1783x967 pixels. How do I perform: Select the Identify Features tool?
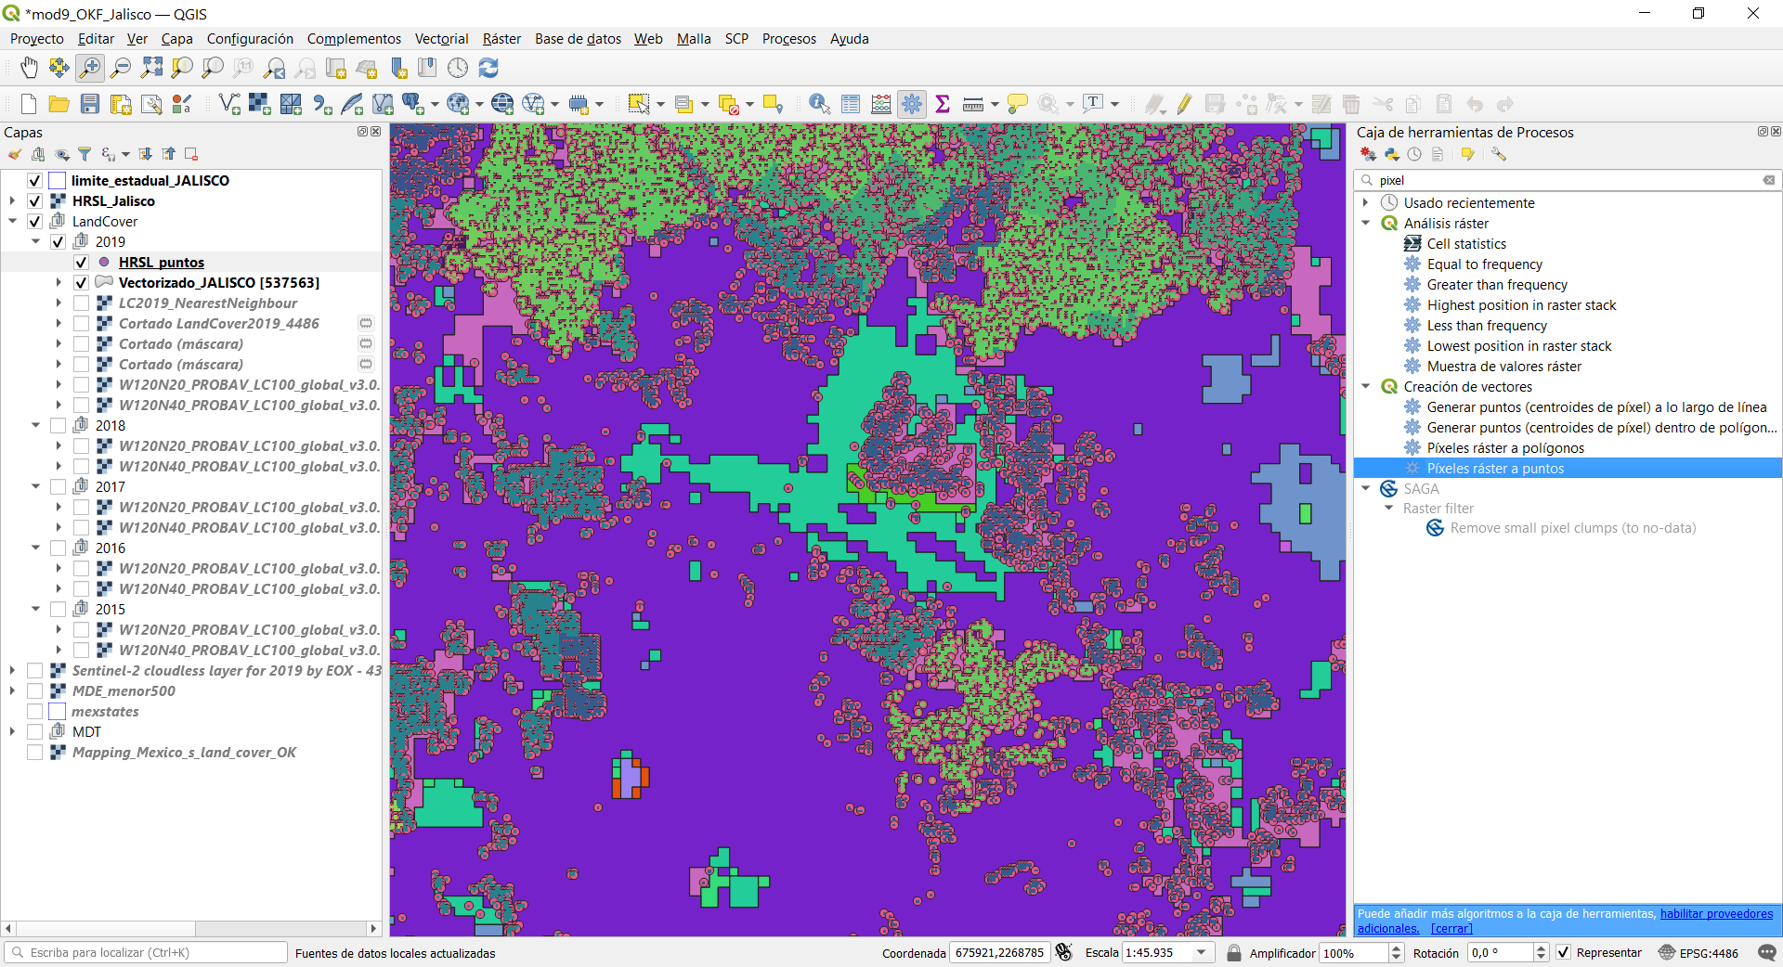[819, 104]
